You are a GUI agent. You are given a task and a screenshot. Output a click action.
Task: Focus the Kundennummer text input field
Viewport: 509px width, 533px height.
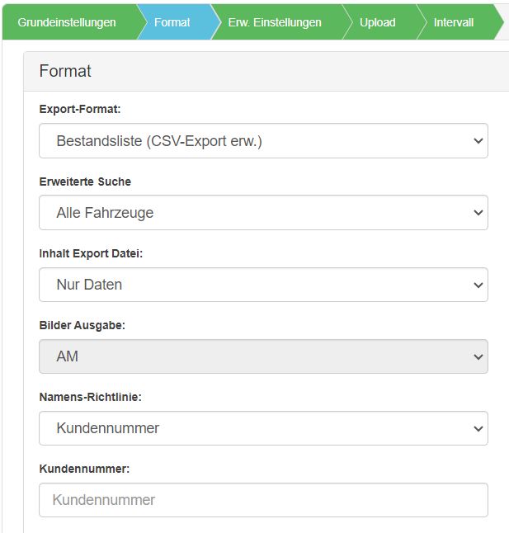[x=263, y=500]
